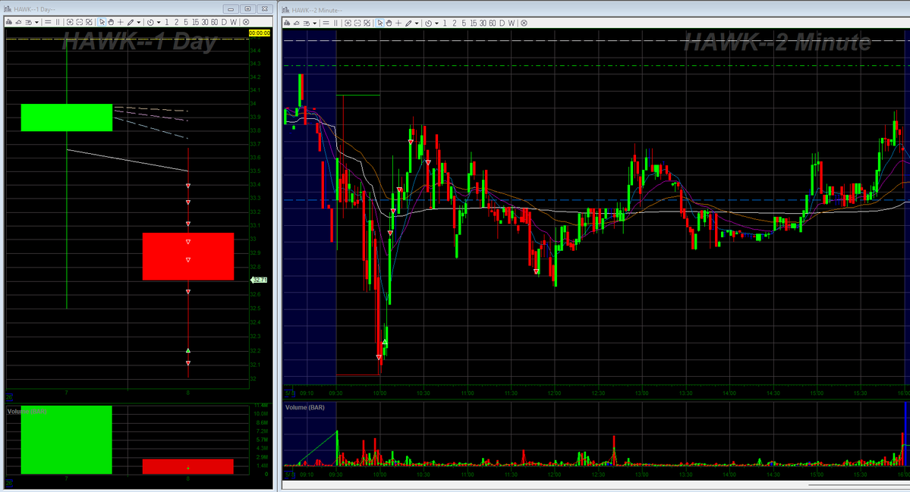The image size is (910, 492).
Task: Restore the HAWK--1 Day-- window size
Action: pyautogui.click(x=248, y=9)
